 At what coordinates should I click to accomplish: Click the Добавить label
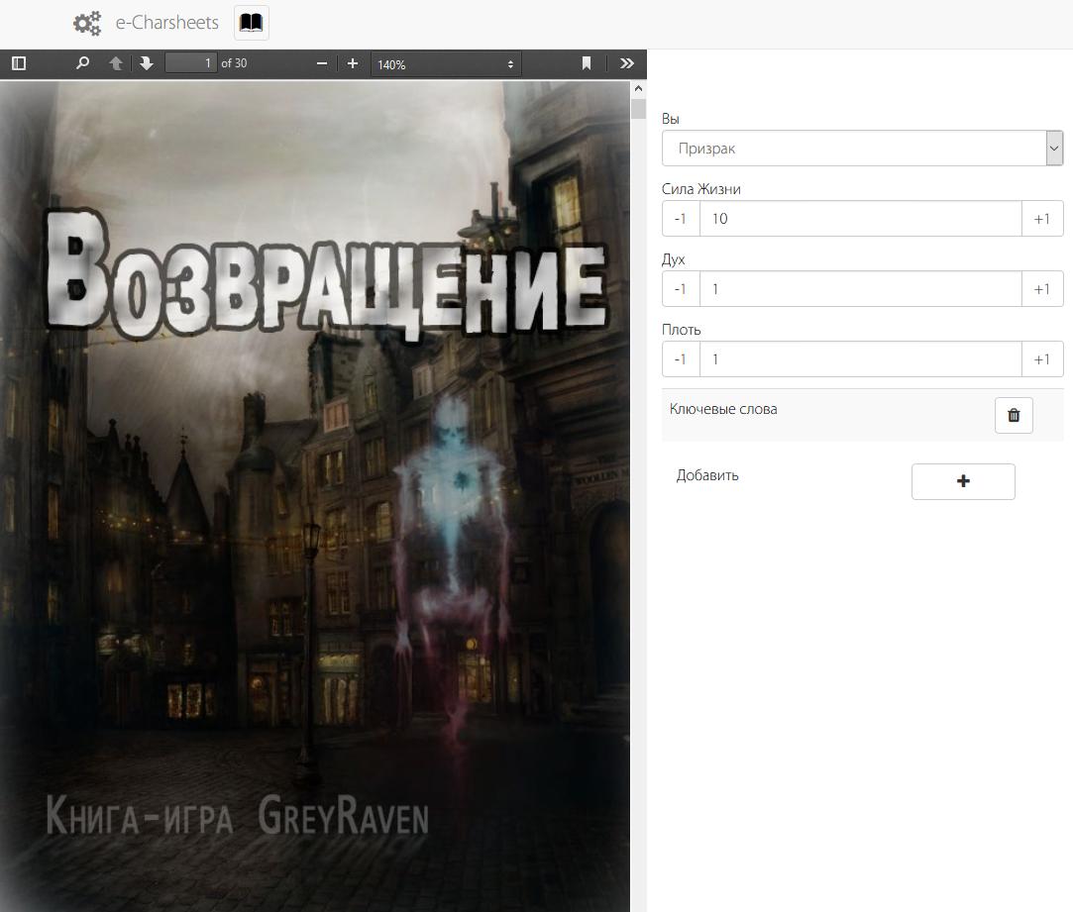[x=707, y=475]
